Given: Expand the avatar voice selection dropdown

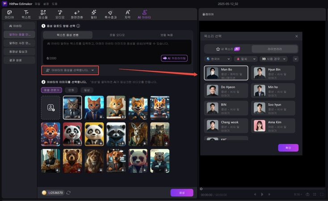Looking at the screenshot, I should (x=70, y=70).
